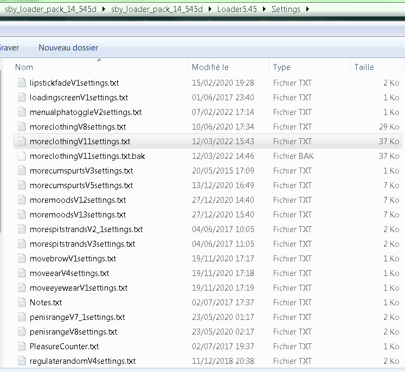Sort files by the Taille column
Viewport: 405px width, 372px height.
click(x=364, y=67)
